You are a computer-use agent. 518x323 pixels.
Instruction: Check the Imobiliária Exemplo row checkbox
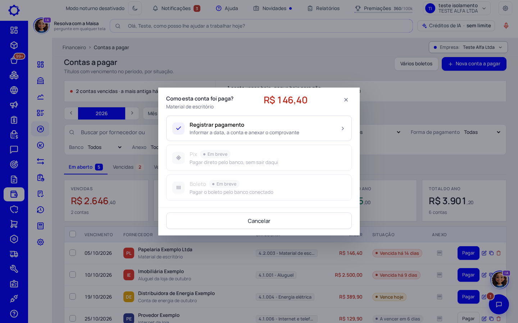73,275
